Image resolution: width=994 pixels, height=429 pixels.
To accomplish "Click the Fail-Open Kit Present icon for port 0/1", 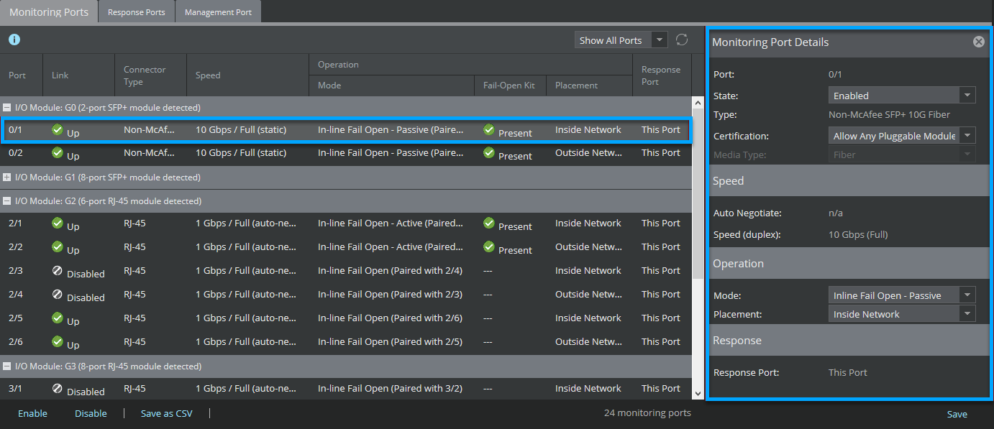I will coord(489,130).
